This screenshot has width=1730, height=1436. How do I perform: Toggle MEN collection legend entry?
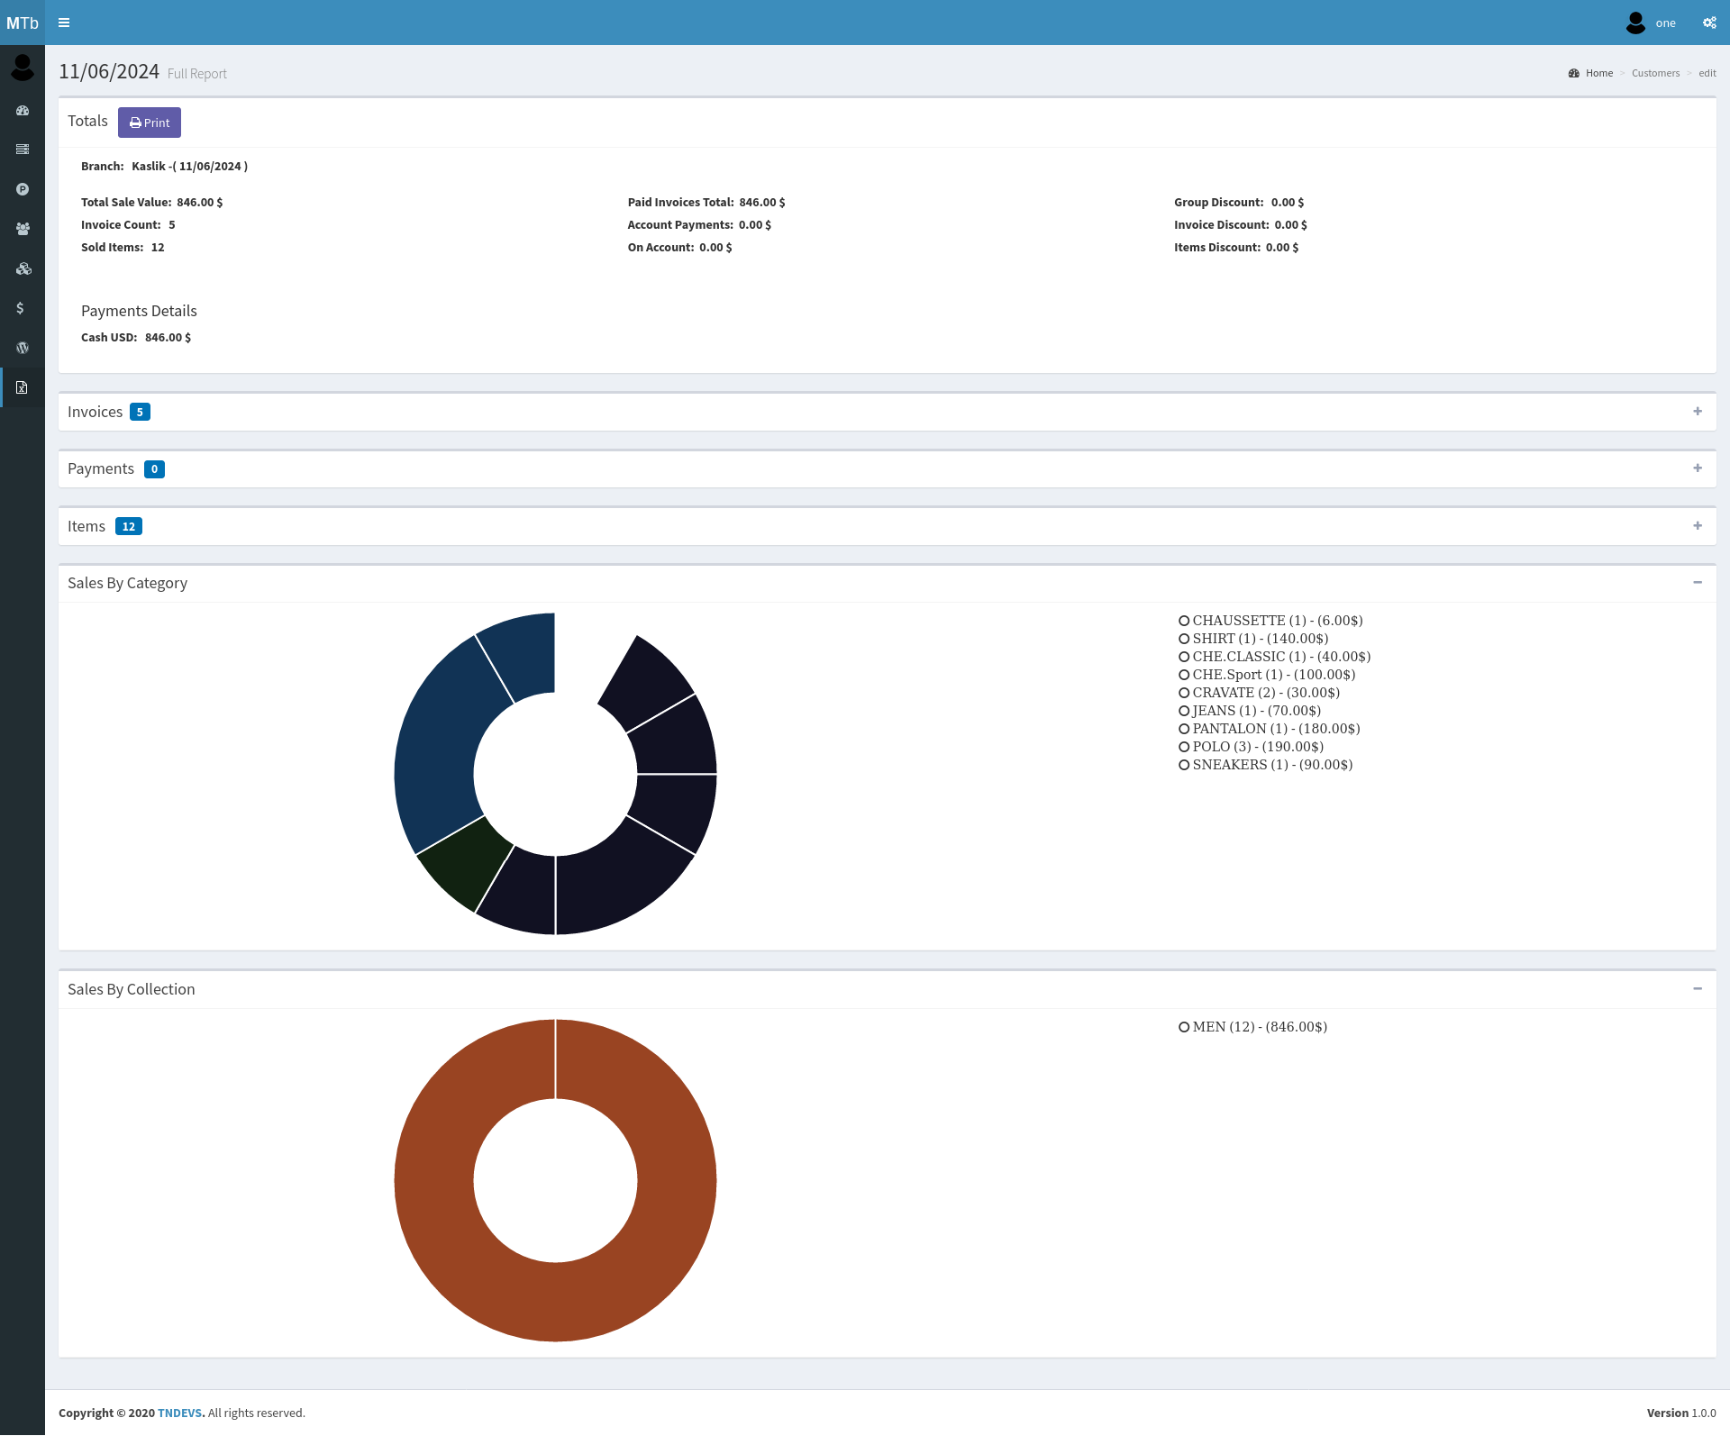point(1252,1027)
